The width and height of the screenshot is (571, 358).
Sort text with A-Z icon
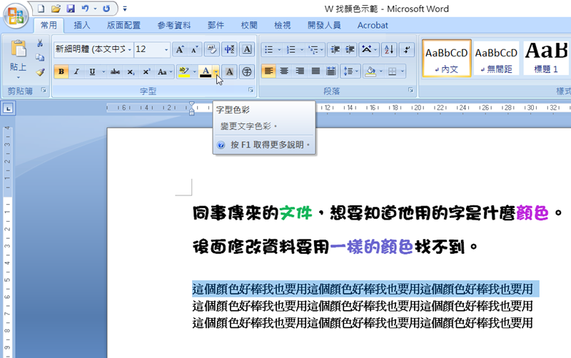(389, 49)
